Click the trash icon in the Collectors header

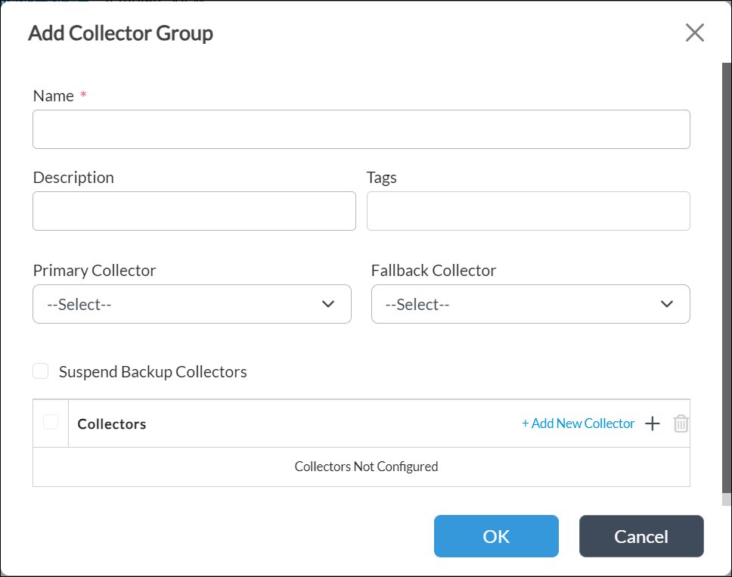pos(681,423)
